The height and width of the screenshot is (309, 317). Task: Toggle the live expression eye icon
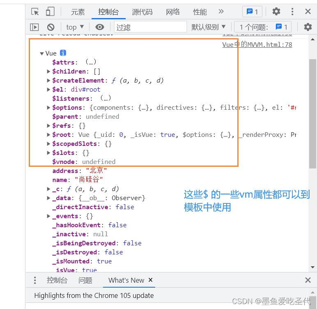point(100,27)
